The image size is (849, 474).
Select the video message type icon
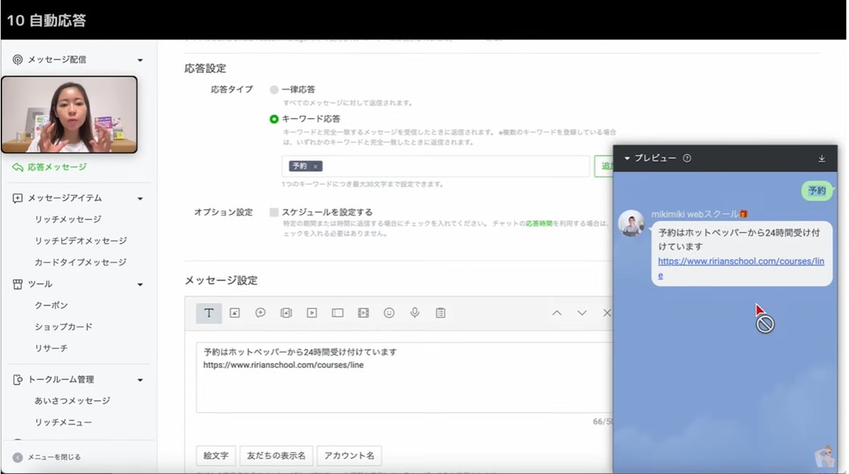312,313
